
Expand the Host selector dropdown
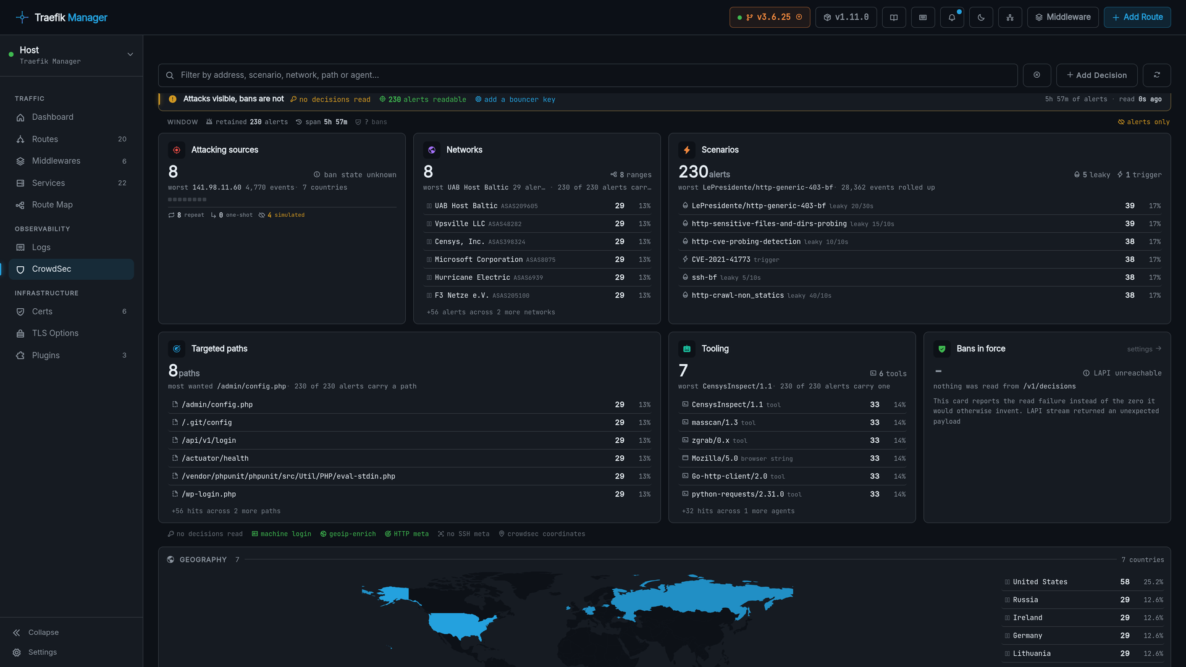(130, 54)
